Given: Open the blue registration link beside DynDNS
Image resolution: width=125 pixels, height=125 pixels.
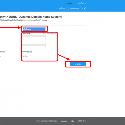Looking at the screenshot, I should tap(52, 34).
